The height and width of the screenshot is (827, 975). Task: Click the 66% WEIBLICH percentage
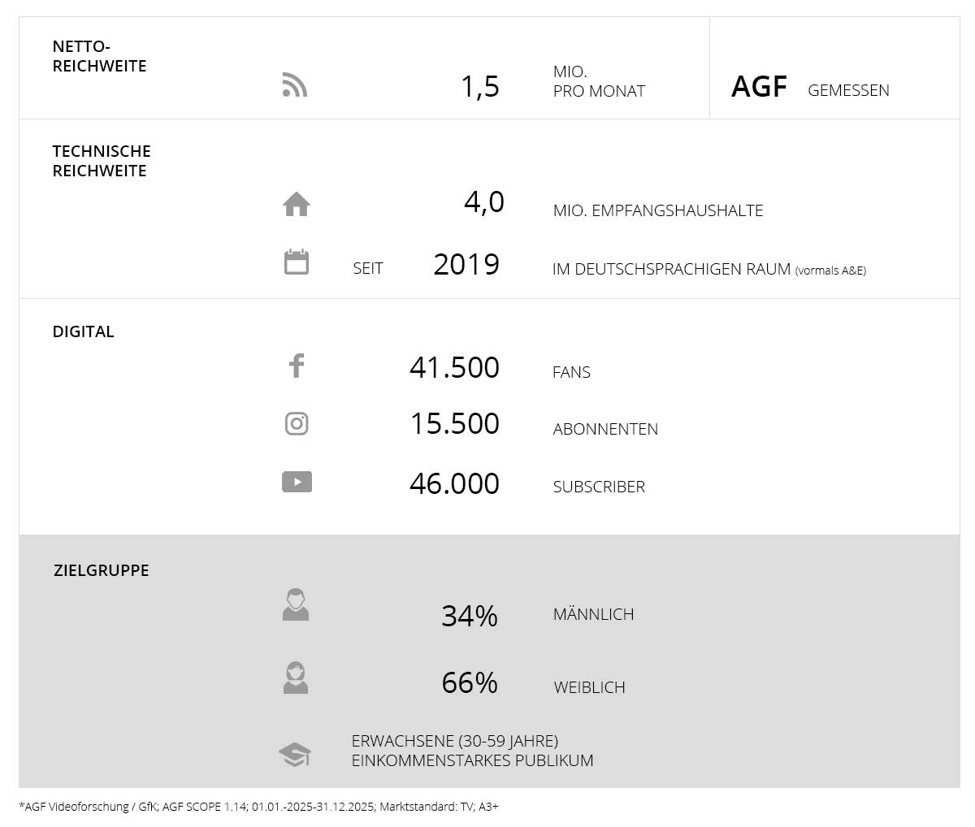pos(470,682)
